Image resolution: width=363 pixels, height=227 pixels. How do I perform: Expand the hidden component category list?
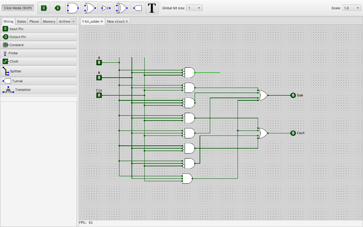pyautogui.click(x=74, y=21)
